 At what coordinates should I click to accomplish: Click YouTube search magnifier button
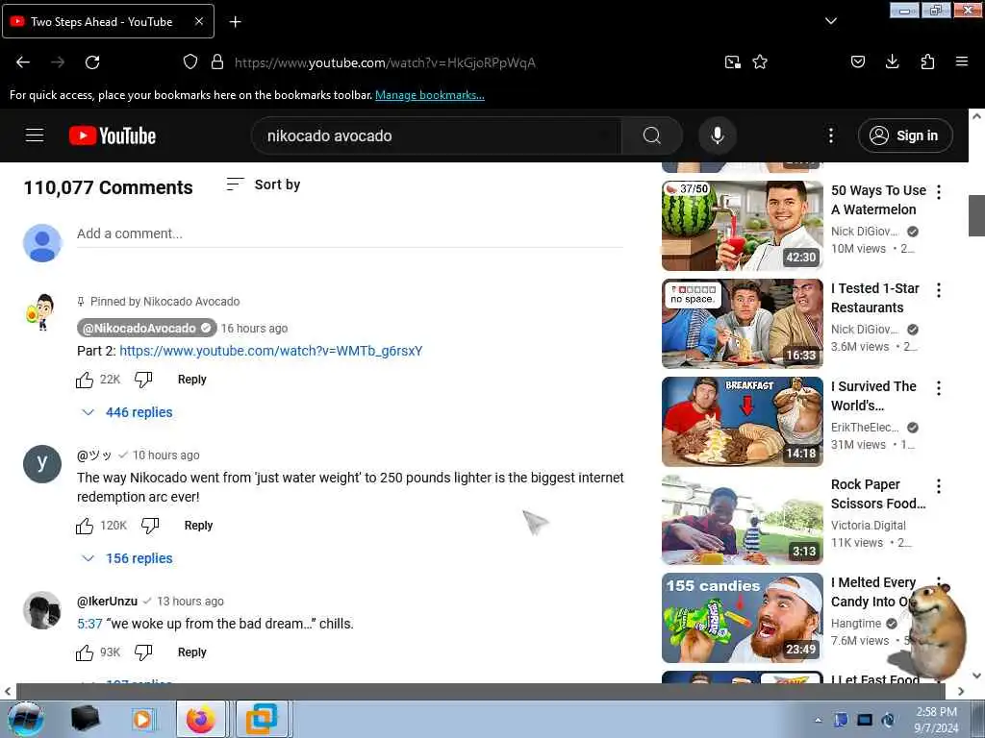point(652,135)
